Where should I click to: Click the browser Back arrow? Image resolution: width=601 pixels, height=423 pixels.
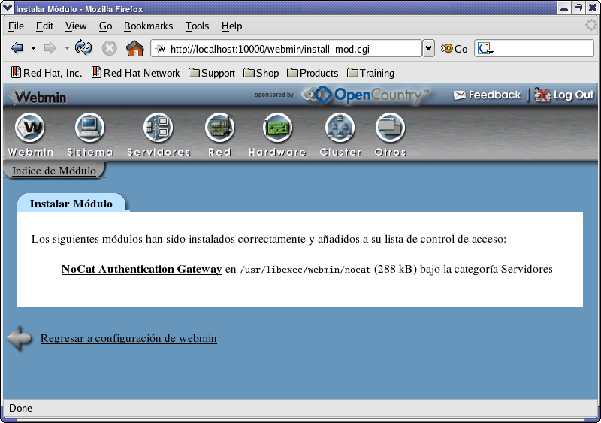coord(17,48)
